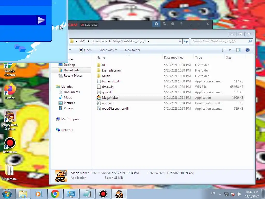Click the arrow button in MegaMaker window
Screen dimensions: 265x199
pyautogui.click(x=41, y=20)
